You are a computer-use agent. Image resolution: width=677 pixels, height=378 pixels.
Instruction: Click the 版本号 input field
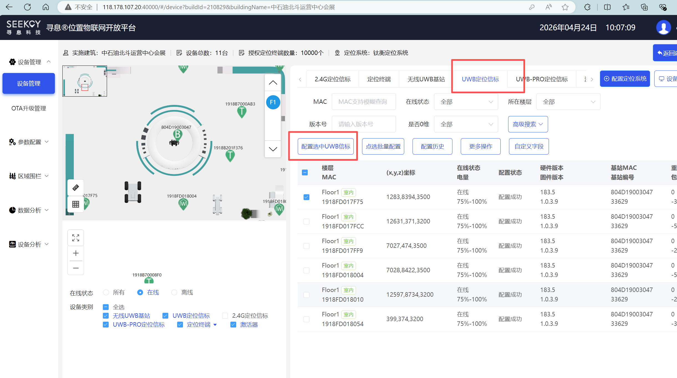click(x=364, y=124)
